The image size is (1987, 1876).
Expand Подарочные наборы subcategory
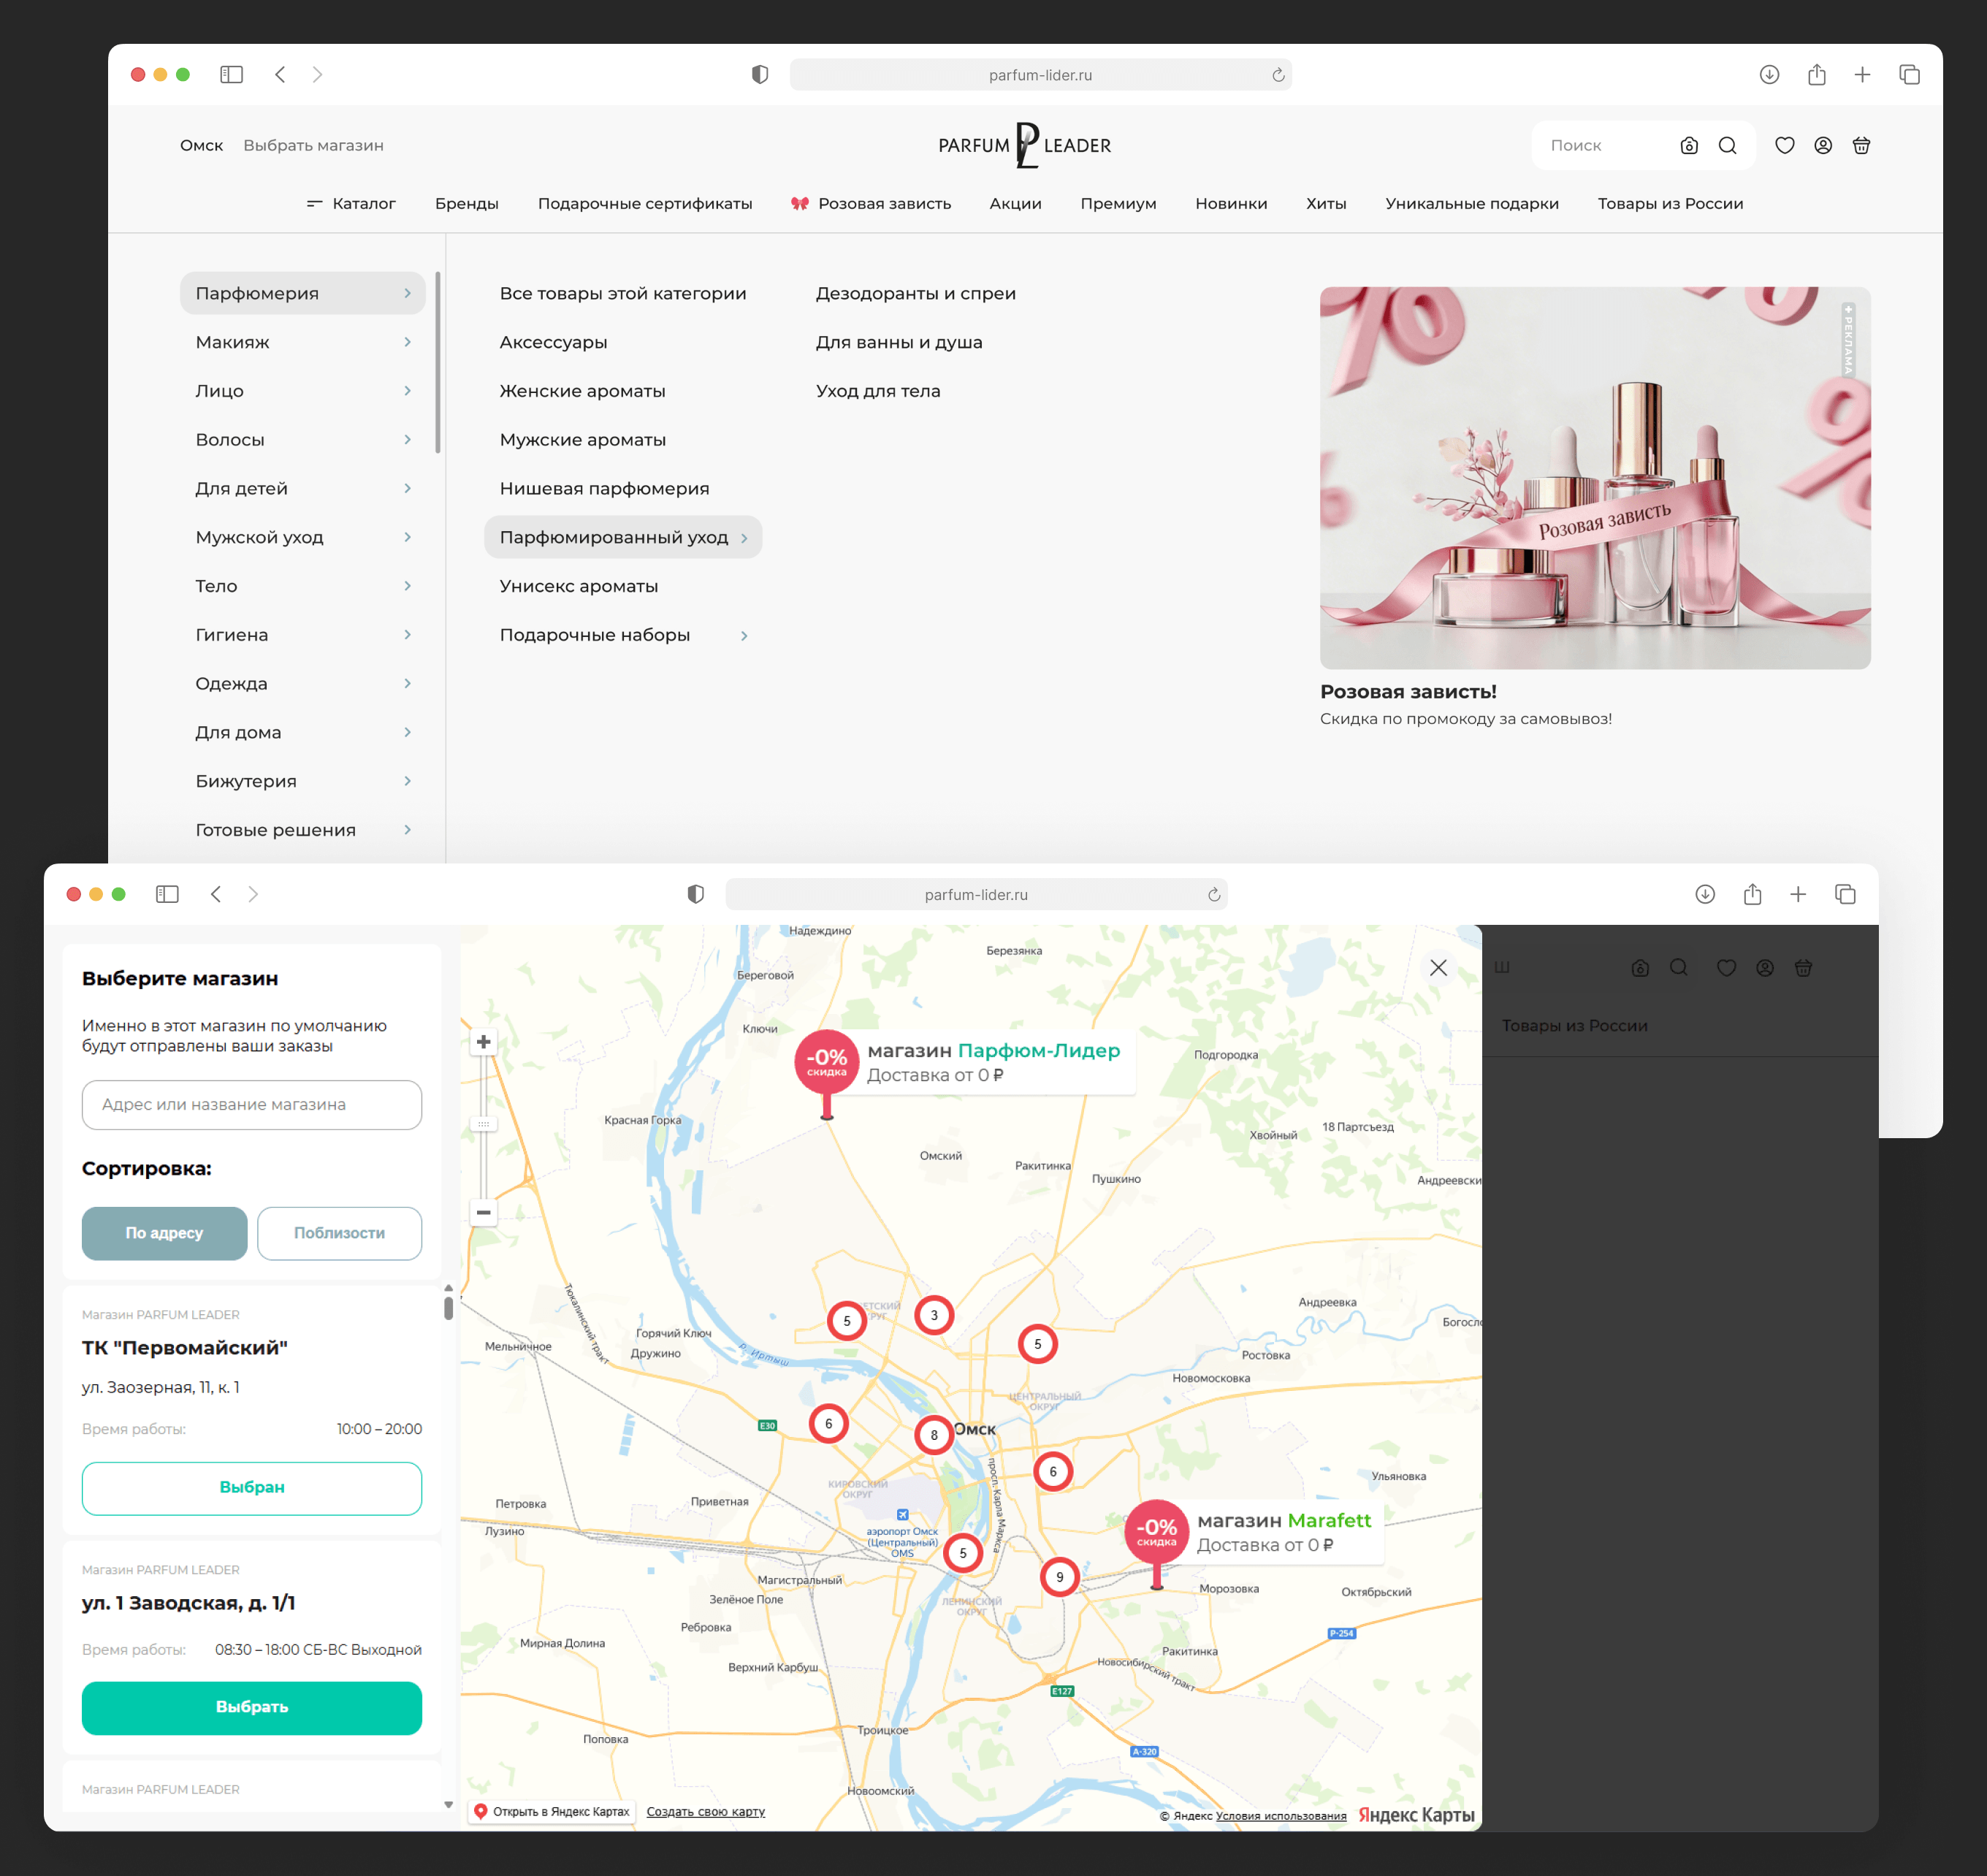623,636
